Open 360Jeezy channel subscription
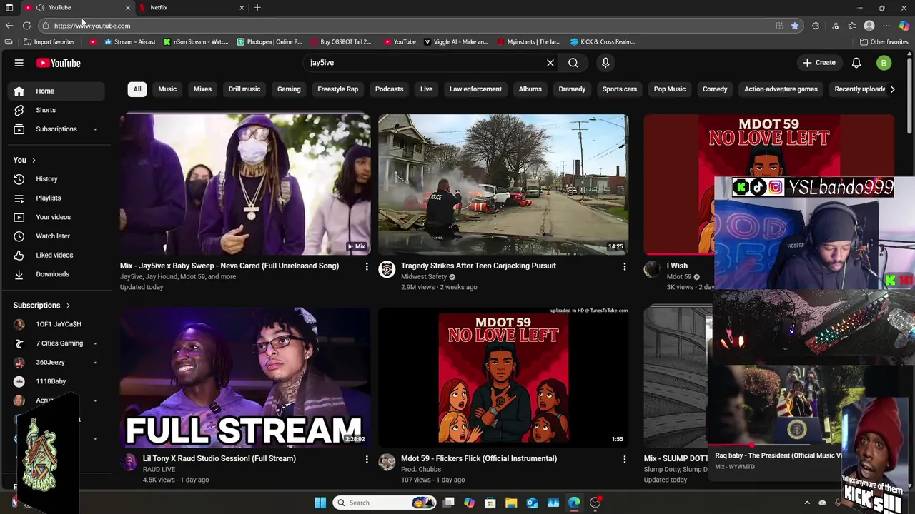Image resolution: width=915 pixels, height=514 pixels. (x=57, y=362)
